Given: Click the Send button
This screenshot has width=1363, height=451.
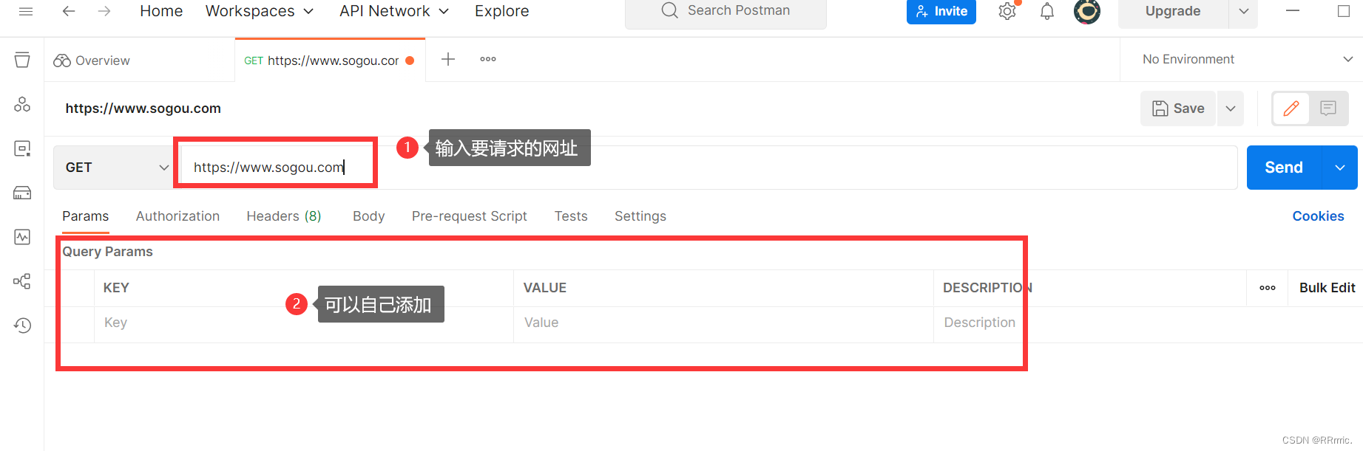Looking at the screenshot, I should point(1284,168).
